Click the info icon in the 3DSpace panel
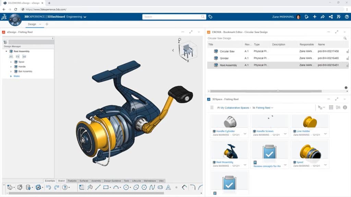The image size is (351, 197). pos(344,108)
